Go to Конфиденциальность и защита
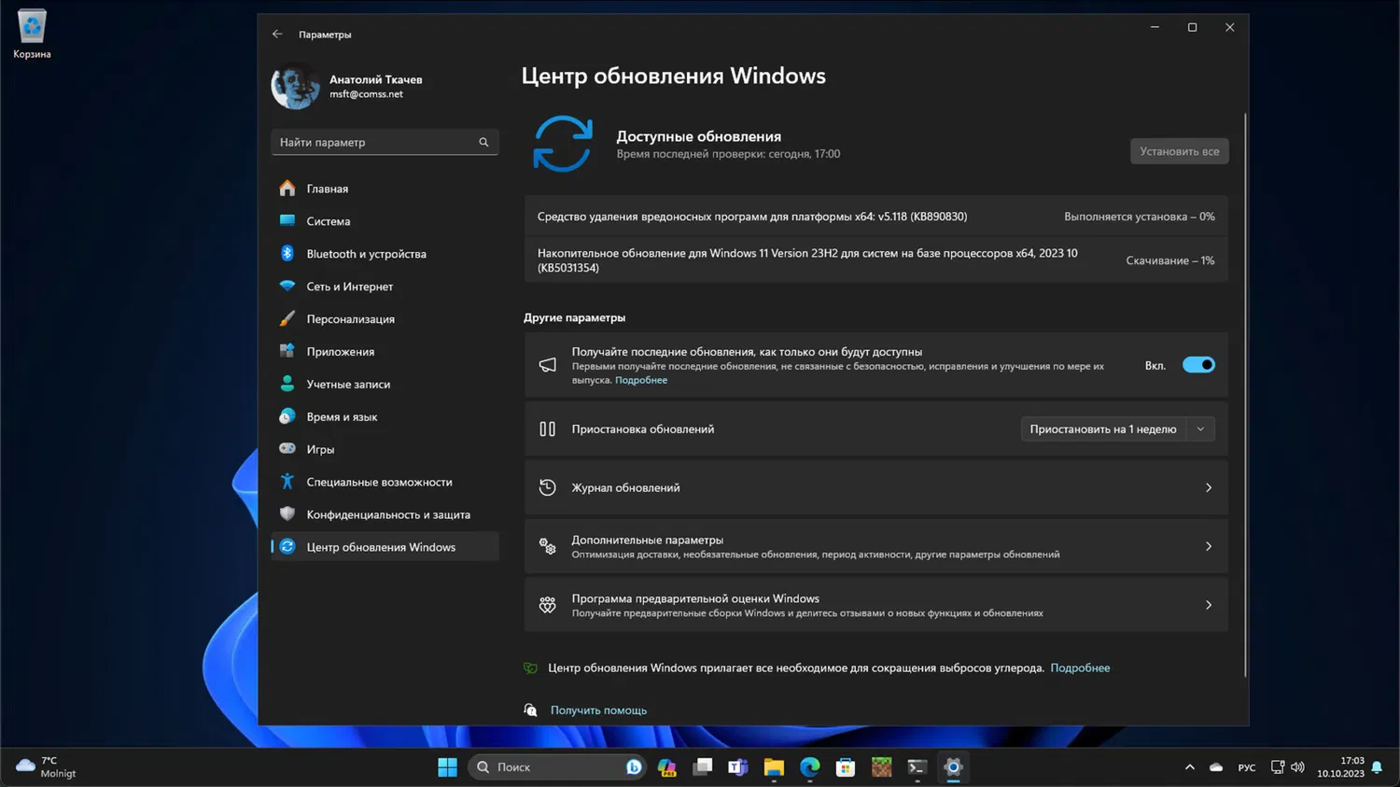 385,514
